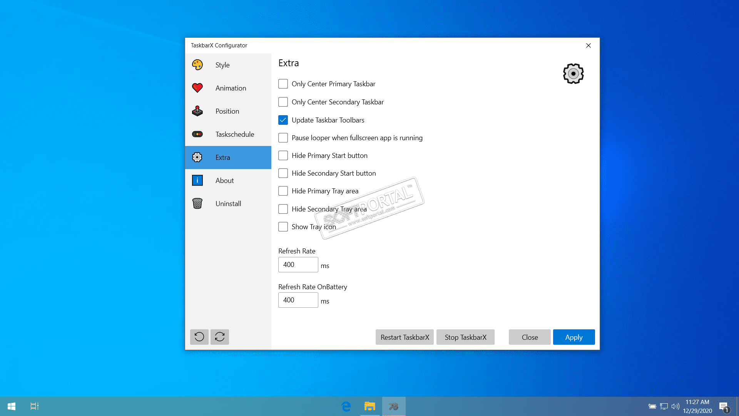Viewport: 739px width, 416px height.
Task: Click the Refresh Rate input field
Action: (x=298, y=265)
